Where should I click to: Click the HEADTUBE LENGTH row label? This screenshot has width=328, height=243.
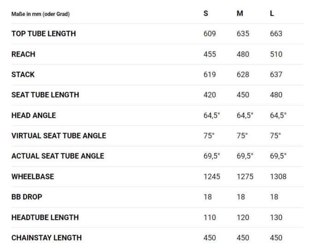45,217
